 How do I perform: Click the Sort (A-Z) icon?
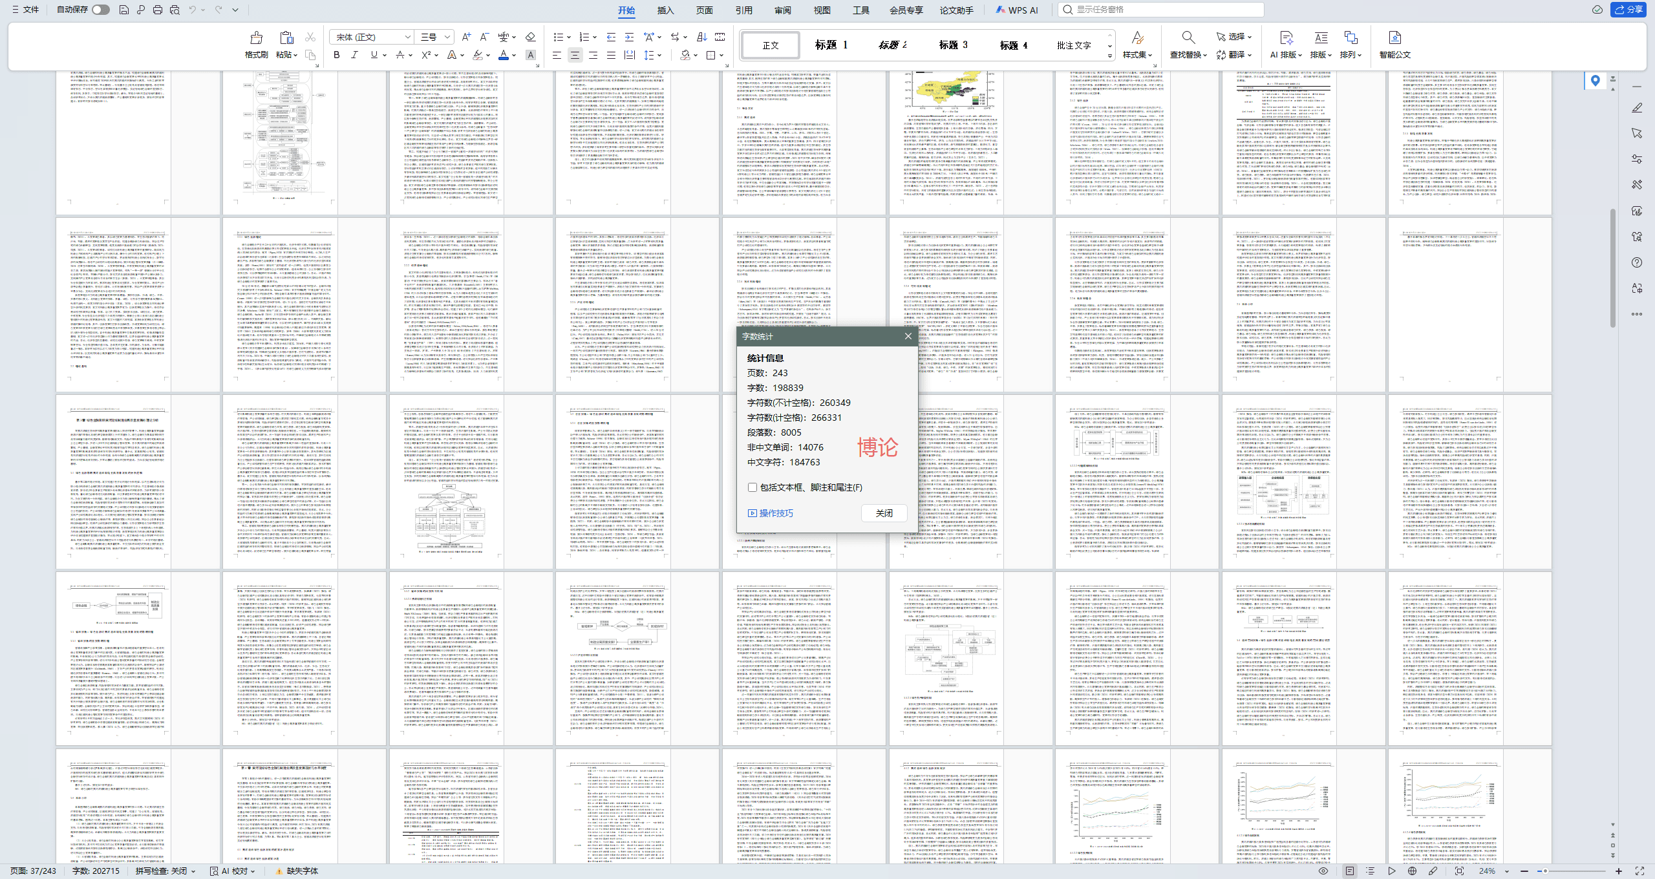pos(702,37)
